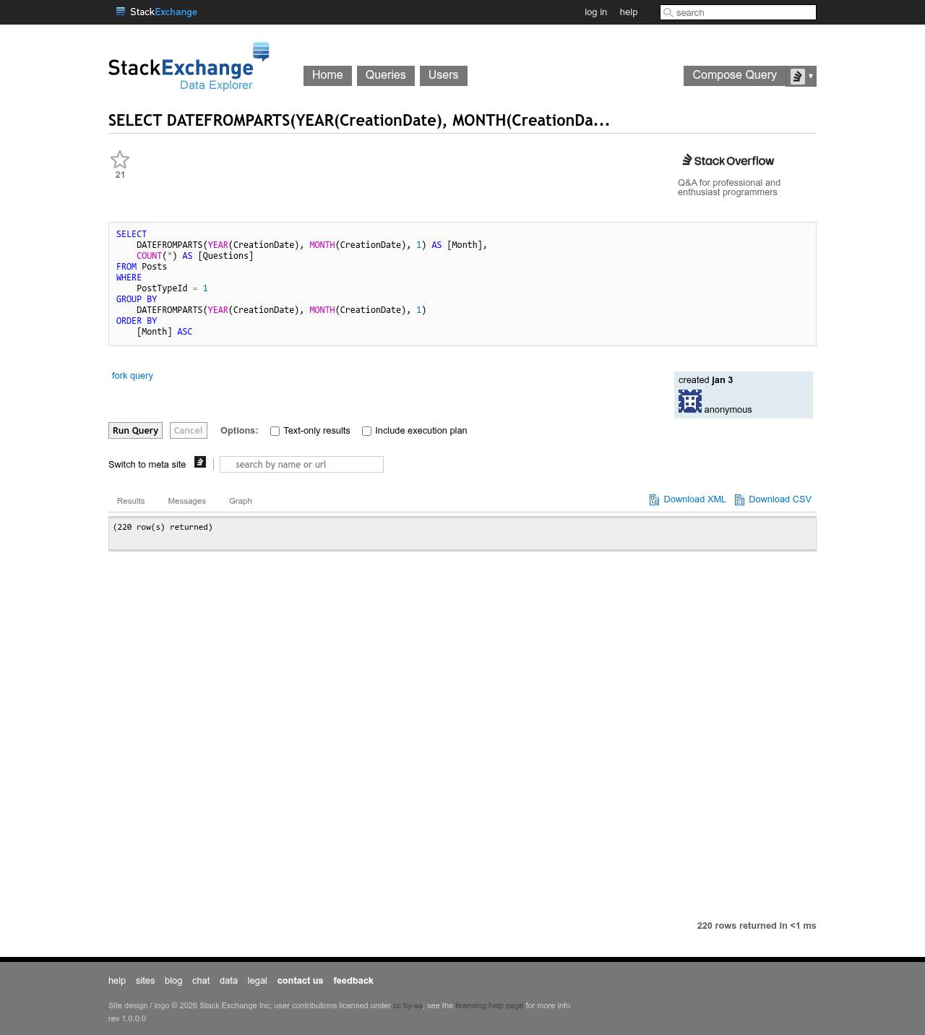
Task: Click the Download XML file icon
Action: (x=654, y=500)
